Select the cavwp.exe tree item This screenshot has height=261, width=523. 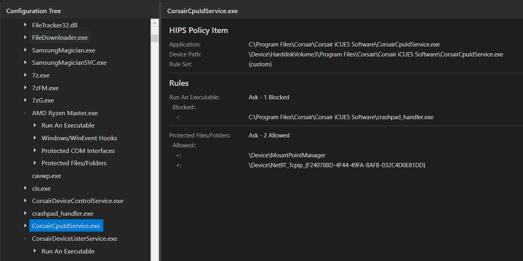click(46, 176)
